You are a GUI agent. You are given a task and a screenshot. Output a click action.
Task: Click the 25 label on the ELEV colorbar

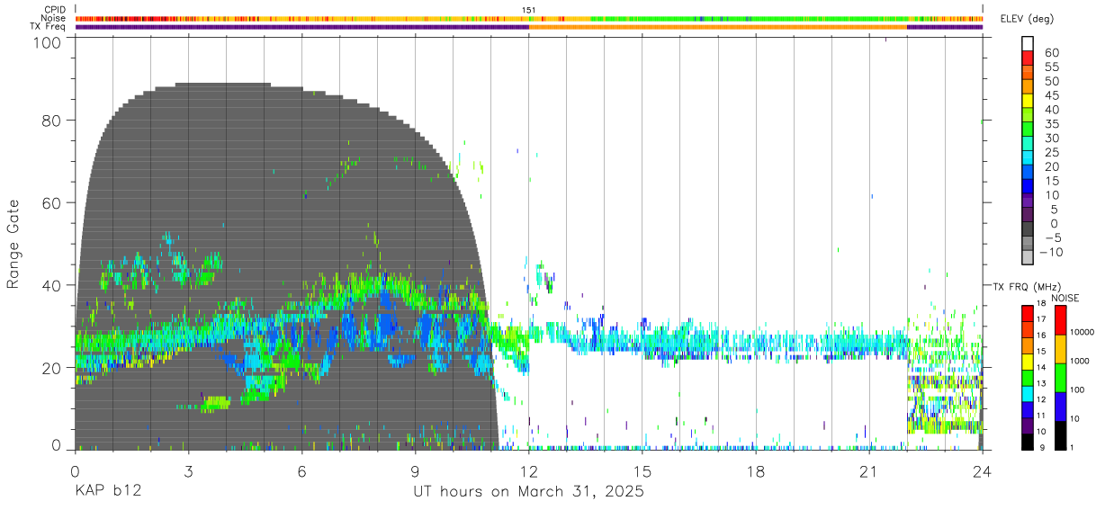(x=1053, y=153)
